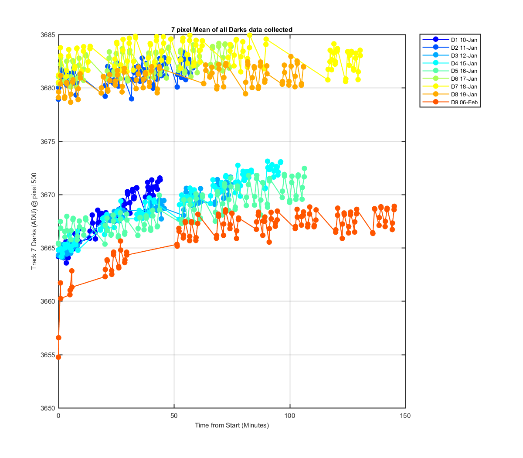523x458 pixels.
Task: Click the D1 dark blue legend marker
Action: (x=436, y=40)
